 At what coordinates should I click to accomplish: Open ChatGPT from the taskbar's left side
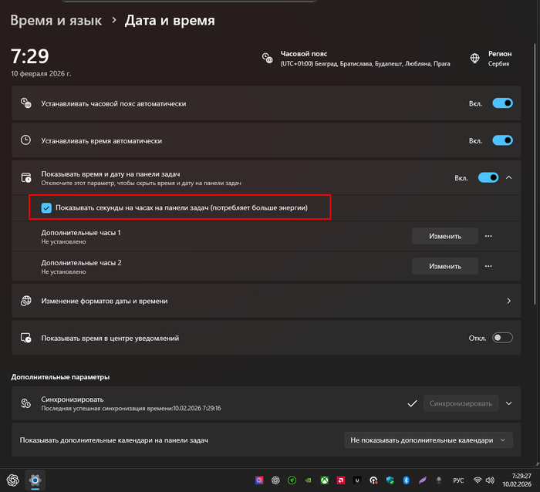[x=12, y=480]
